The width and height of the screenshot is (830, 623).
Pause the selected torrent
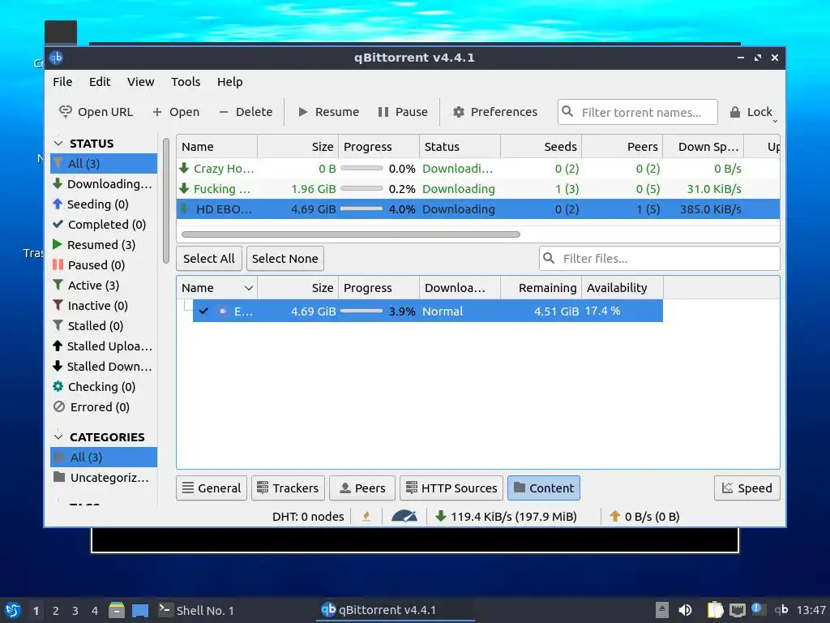[x=403, y=112]
